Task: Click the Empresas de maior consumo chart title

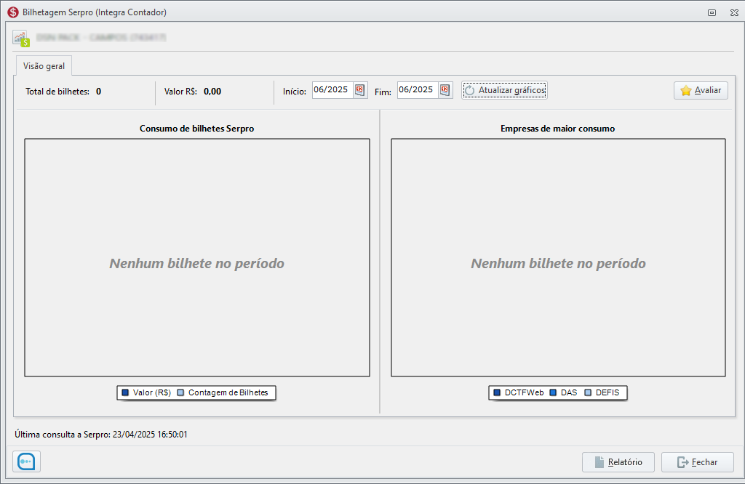Action: [x=558, y=129]
